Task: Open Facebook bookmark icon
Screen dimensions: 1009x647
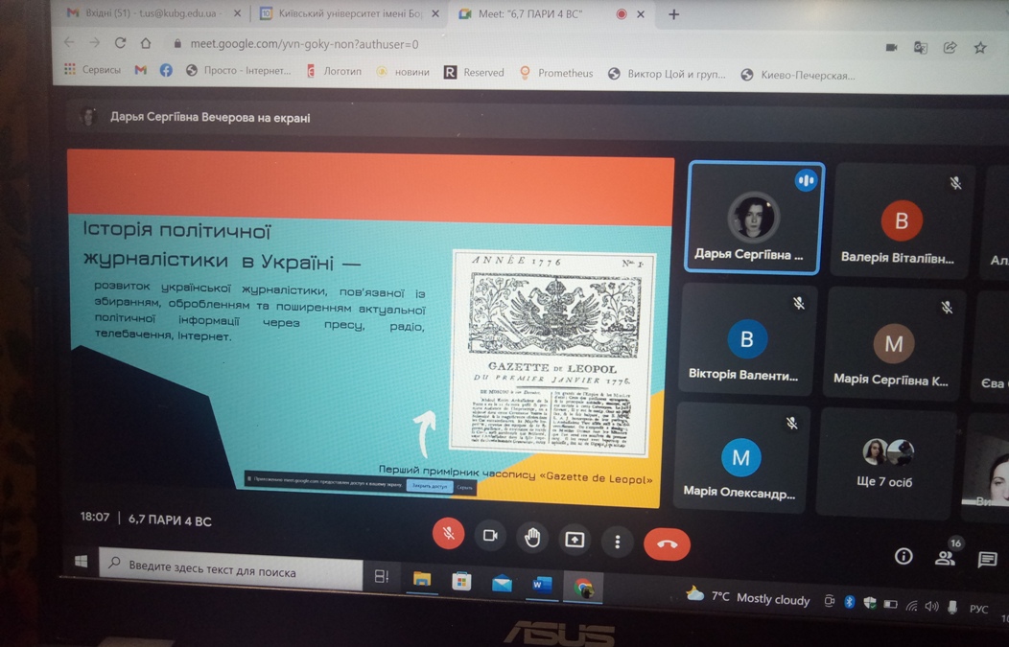Action: (x=166, y=70)
